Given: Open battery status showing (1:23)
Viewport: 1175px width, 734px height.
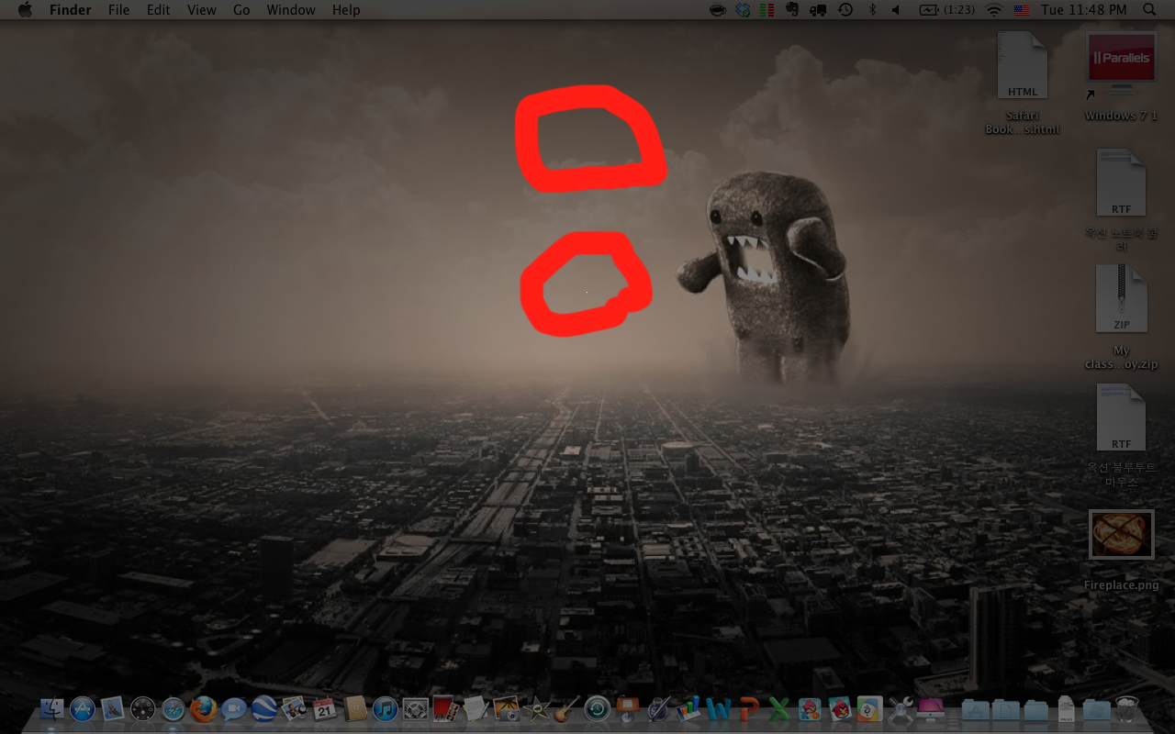Looking at the screenshot, I should 946,9.
